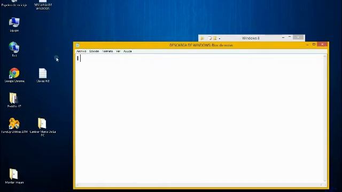
Task: Minimize the Notepad window
Action: pyautogui.click(x=307, y=45)
